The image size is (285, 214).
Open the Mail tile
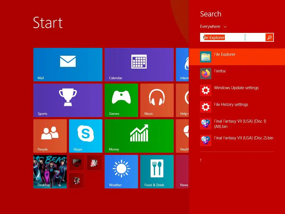(x=68, y=65)
